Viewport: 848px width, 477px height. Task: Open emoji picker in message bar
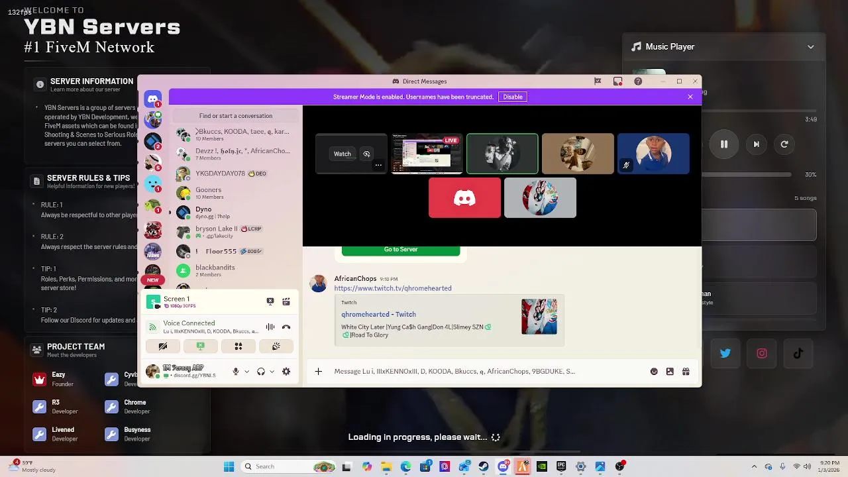(x=654, y=372)
